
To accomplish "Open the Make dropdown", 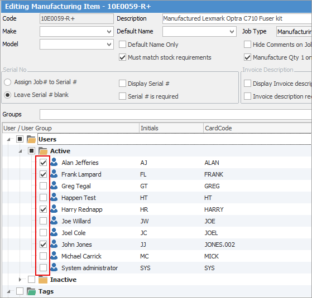I will (109, 32).
